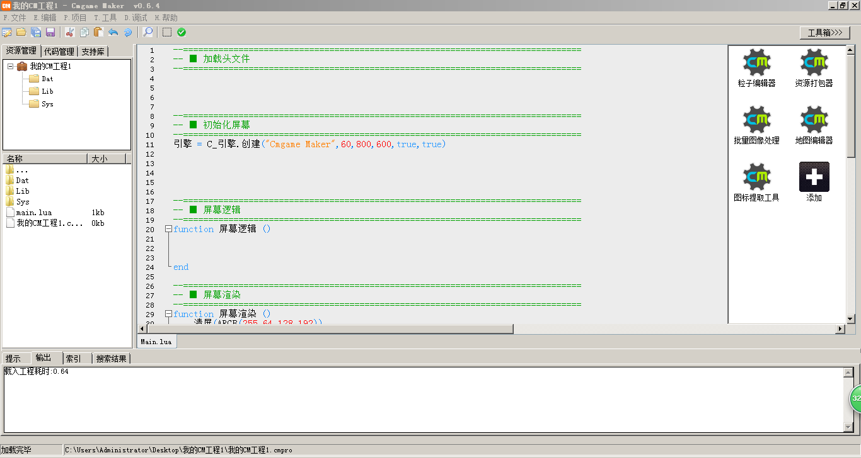Screen dimensions: 861x458
Task: Collapse the 屏幕逻辑 function fold marker
Action: click(x=168, y=229)
